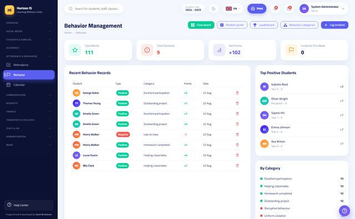Image resolution: width=355 pixels, height=219 pixels.
Task: Expand the Administration sidebar section
Action: (x=28, y=137)
